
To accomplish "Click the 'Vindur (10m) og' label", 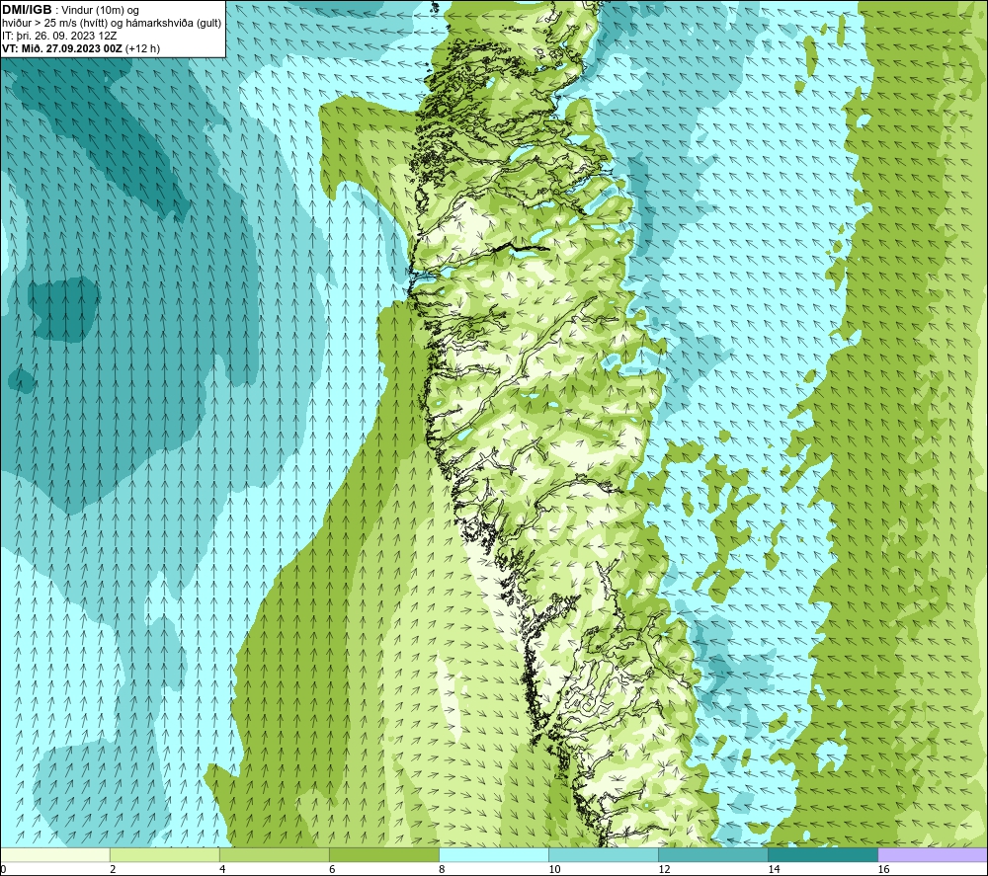I will (100, 11).
